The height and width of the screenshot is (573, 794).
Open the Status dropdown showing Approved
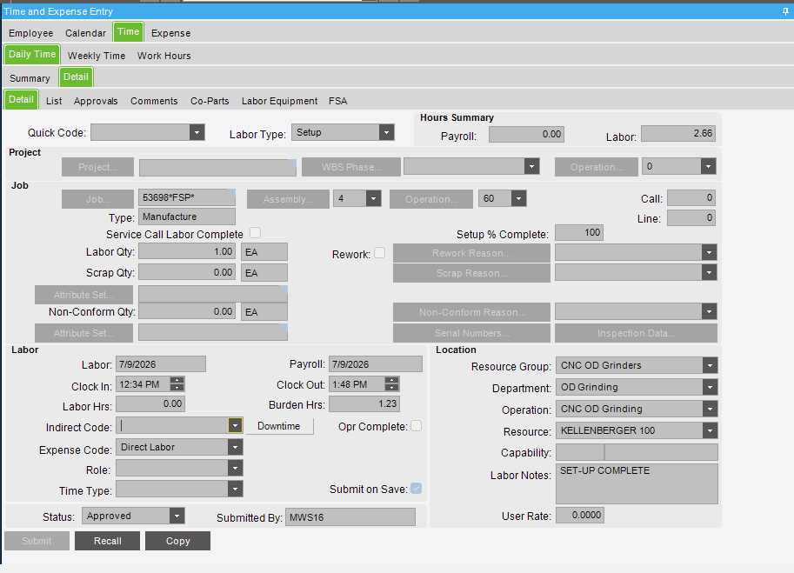click(177, 516)
